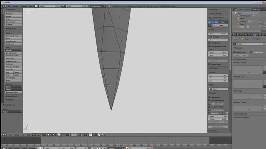266x149 pixels.
Task: Click the Rotate button
Action: click(x=14, y=17)
